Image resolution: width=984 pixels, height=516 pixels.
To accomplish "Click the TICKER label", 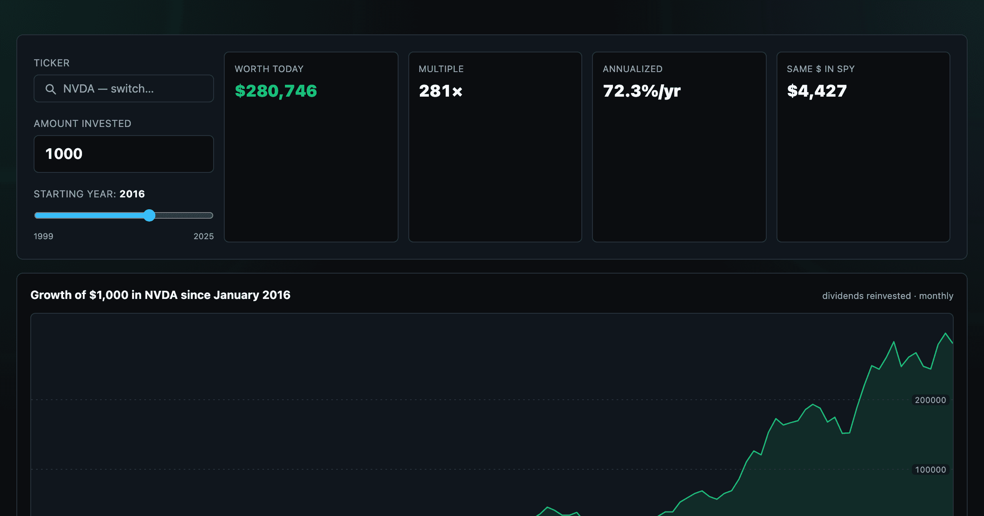I will 52,63.
